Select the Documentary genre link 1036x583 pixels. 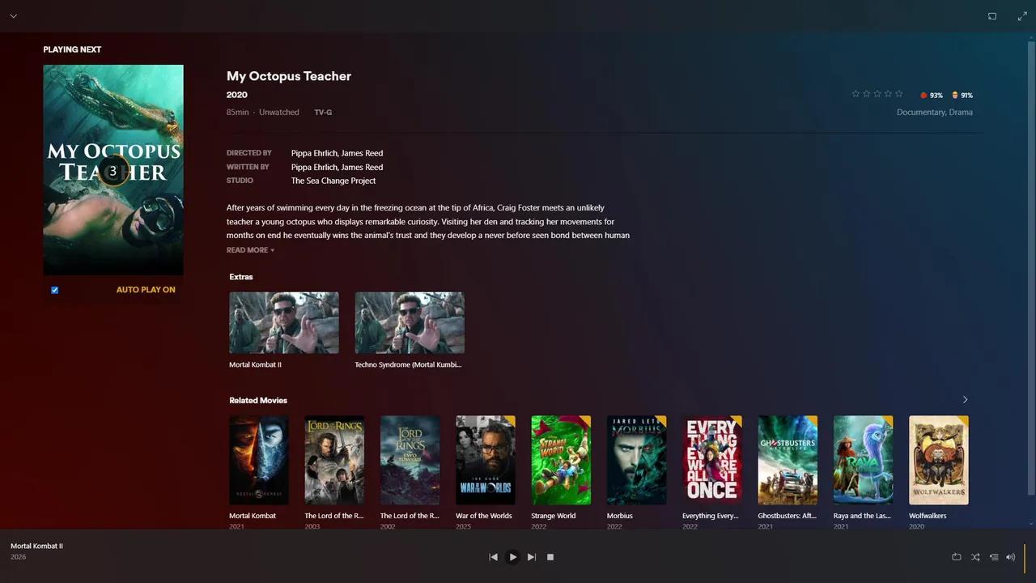pos(920,113)
